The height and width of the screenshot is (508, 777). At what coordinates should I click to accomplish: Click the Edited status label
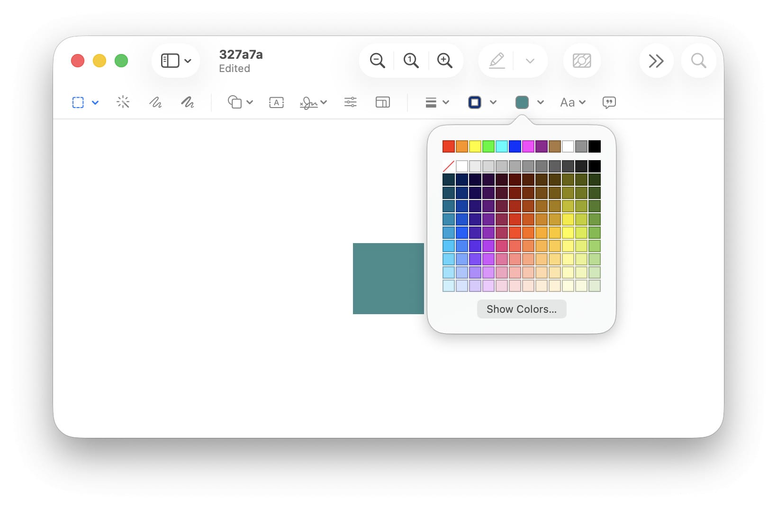click(235, 69)
